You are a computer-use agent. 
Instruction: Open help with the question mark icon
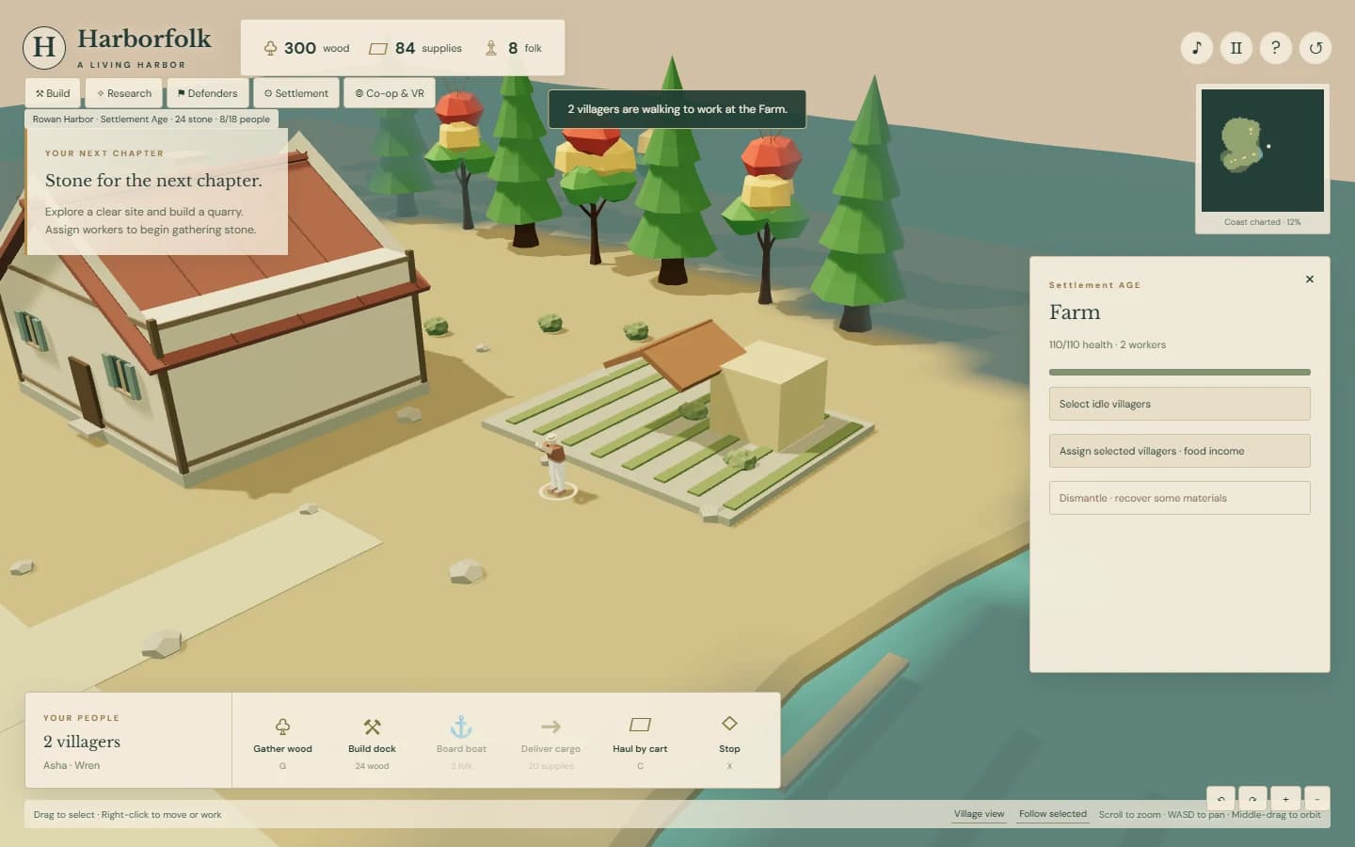[x=1276, y=48]
